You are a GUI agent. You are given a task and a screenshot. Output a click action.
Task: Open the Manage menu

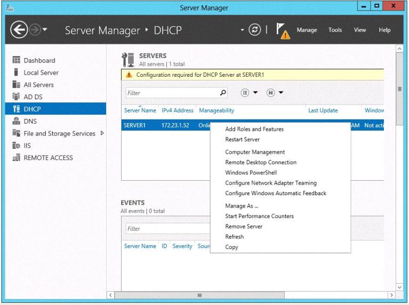click(x=307, y=30)
